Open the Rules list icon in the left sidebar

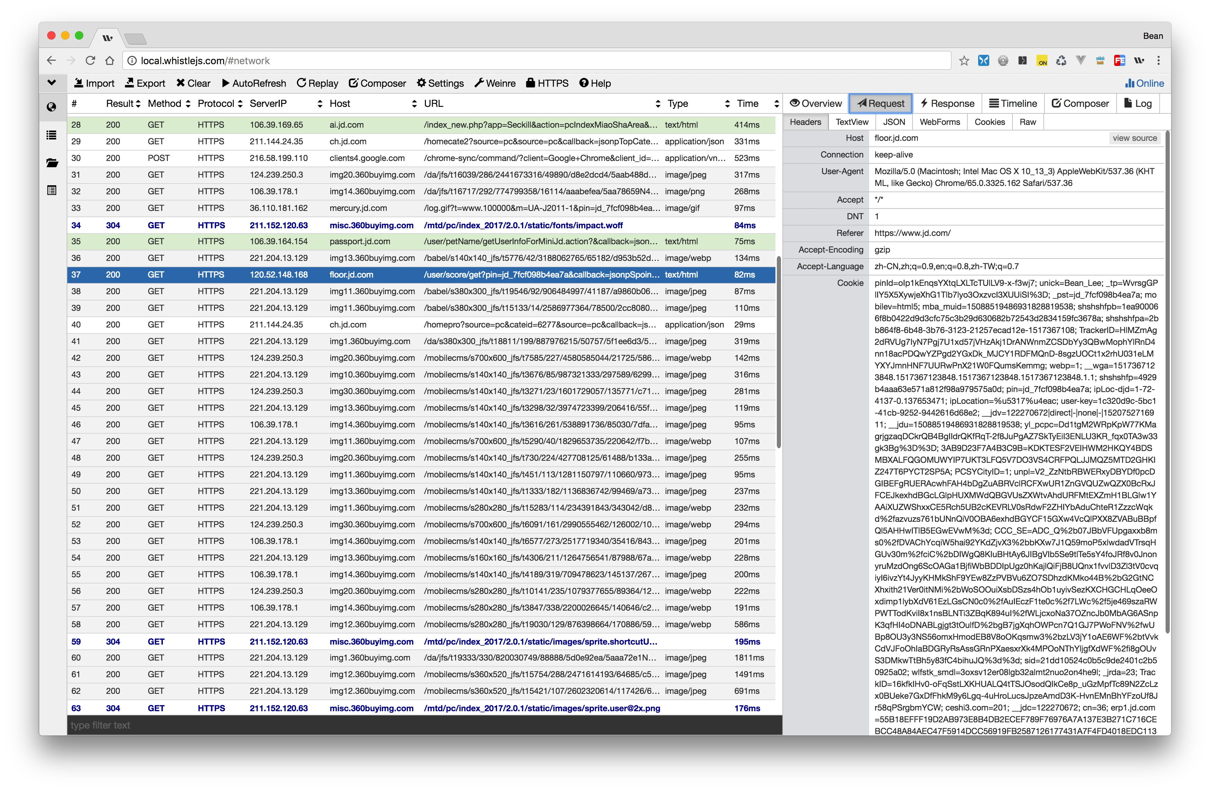(51, 135)
